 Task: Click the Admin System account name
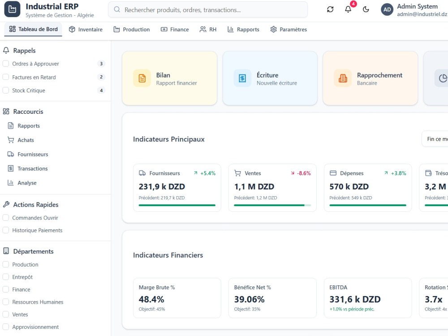417,6
